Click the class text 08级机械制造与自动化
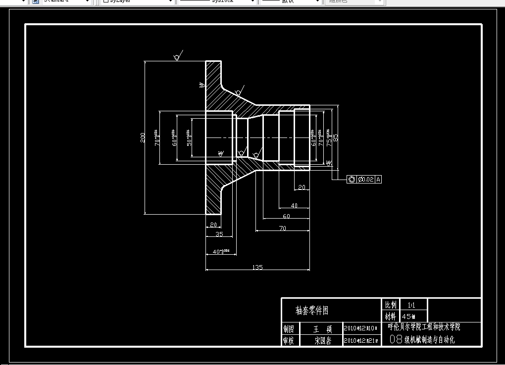This screenshot has height=365, width=505. (422, 339)
